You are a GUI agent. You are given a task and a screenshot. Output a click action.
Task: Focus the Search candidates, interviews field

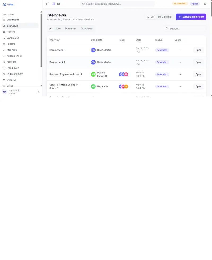(117, 4)
